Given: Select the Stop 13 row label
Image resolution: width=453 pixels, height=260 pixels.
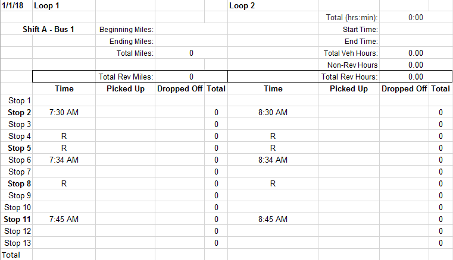Looking at the screenshot, I should [x=16, y=243].
